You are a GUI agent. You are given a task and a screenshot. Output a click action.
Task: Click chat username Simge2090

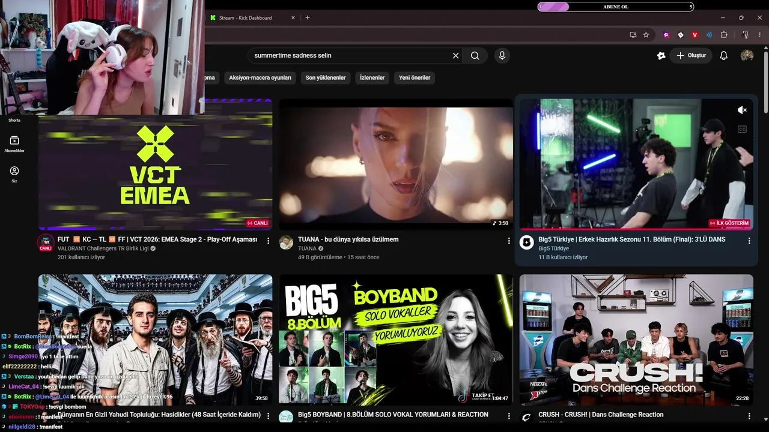(23, 356)
